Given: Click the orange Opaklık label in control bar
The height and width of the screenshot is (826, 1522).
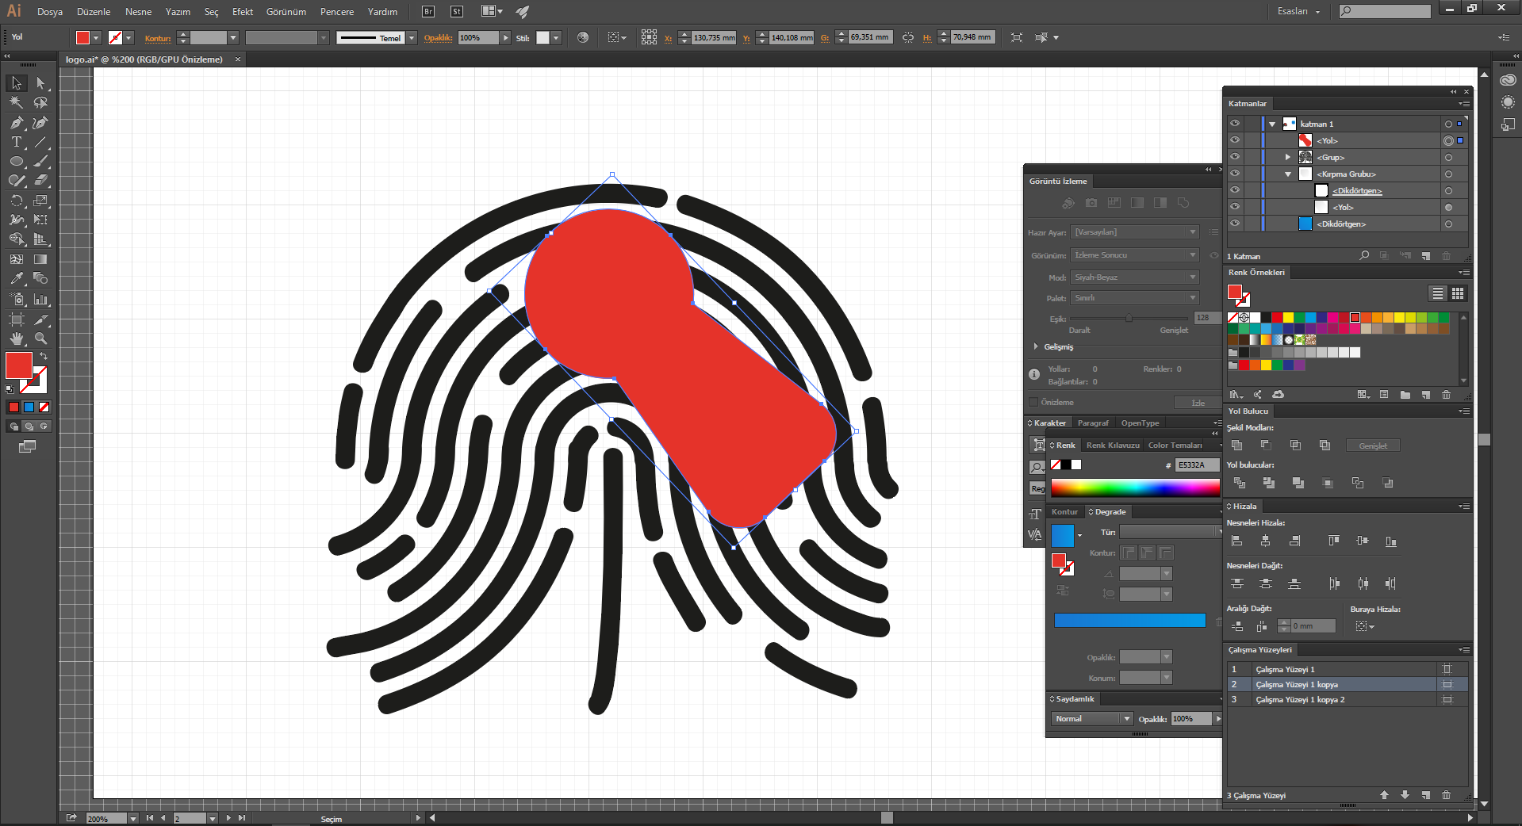Looking at the screenshot, I should [438, 38].
